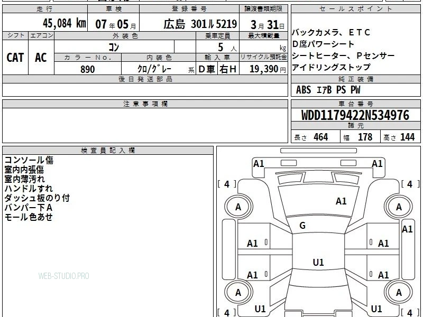This screenshot has width=423, height=317.
Task: Select exterior color value コン
Action: coord(114,47)
